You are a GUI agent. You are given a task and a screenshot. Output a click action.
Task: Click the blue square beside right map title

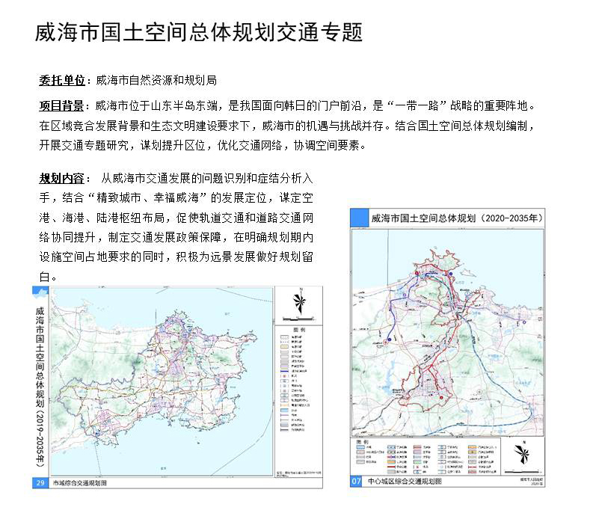pos(359,218)
